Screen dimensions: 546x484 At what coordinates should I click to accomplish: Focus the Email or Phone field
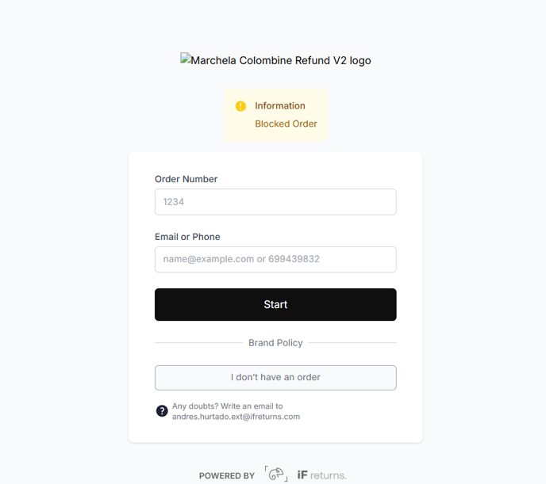click(x=275, y=260)
